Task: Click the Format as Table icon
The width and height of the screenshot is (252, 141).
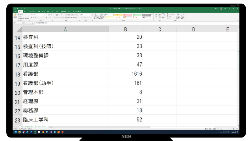Action: 102,15
